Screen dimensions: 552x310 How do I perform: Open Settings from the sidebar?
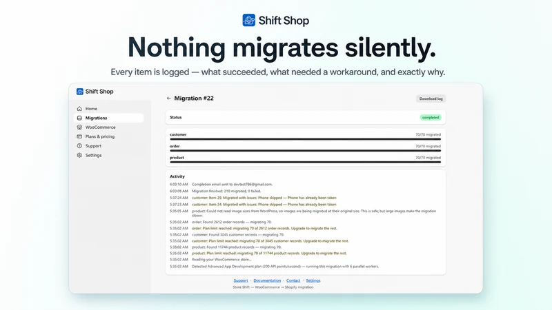click(x=109, y=155)
